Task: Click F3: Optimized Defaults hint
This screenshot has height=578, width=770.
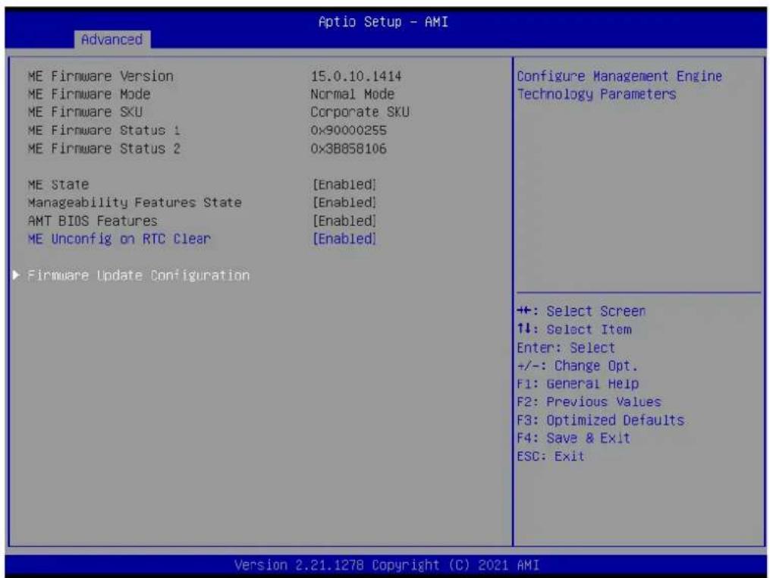Action: (x=601, y=420)
